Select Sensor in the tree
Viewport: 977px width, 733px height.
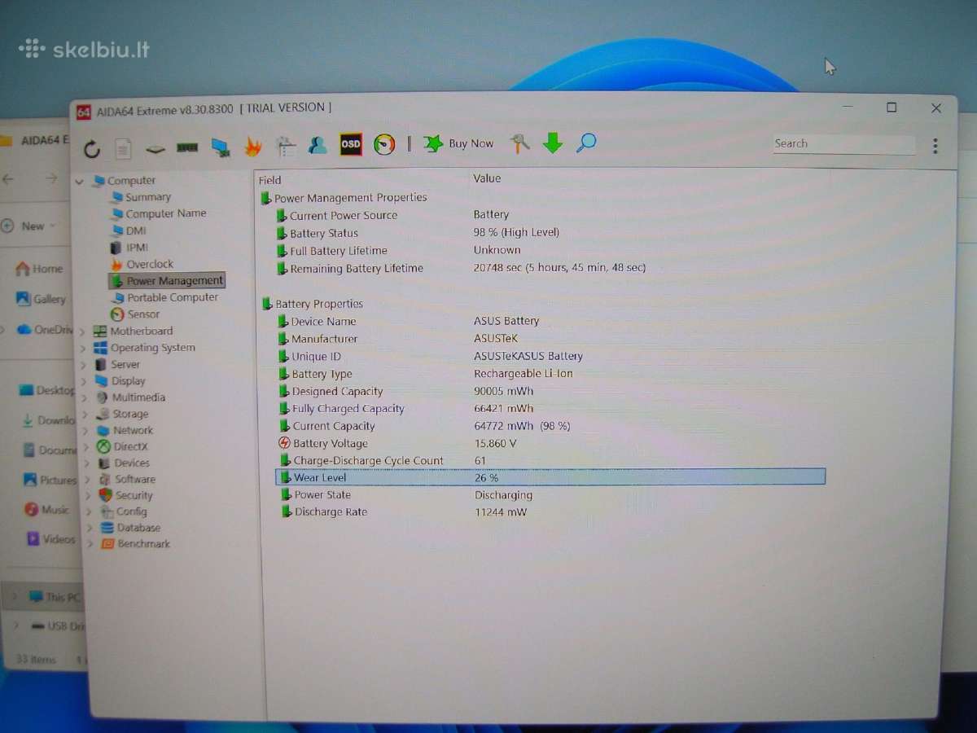click(x=143, y=314)
